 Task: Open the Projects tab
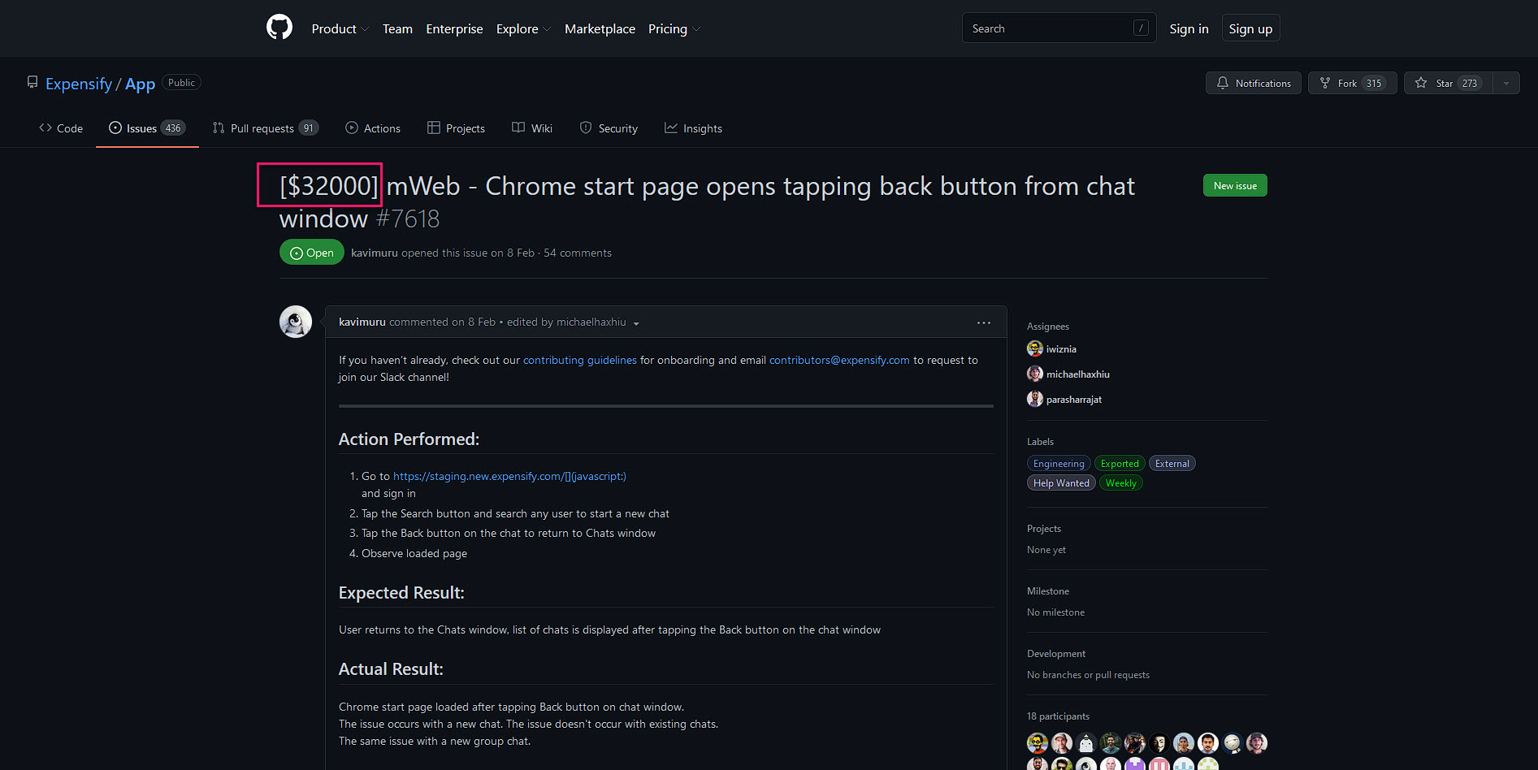(456, 128)
